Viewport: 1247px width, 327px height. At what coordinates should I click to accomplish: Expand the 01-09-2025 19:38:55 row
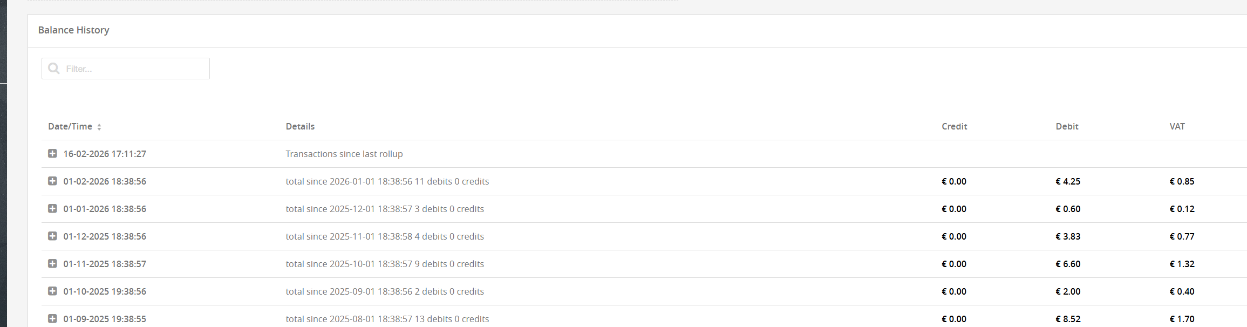52,318
